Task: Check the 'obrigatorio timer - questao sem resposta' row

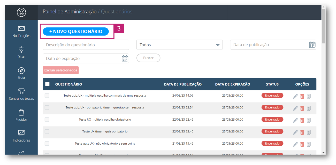Action: point(47,107)
